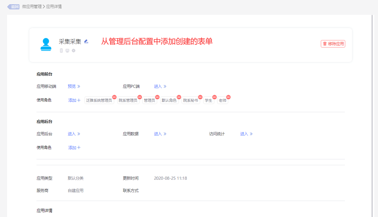The image size is (378, 217).
Task: Open the 微应用管理 breadcrumb link
Action: pos(32,6)
